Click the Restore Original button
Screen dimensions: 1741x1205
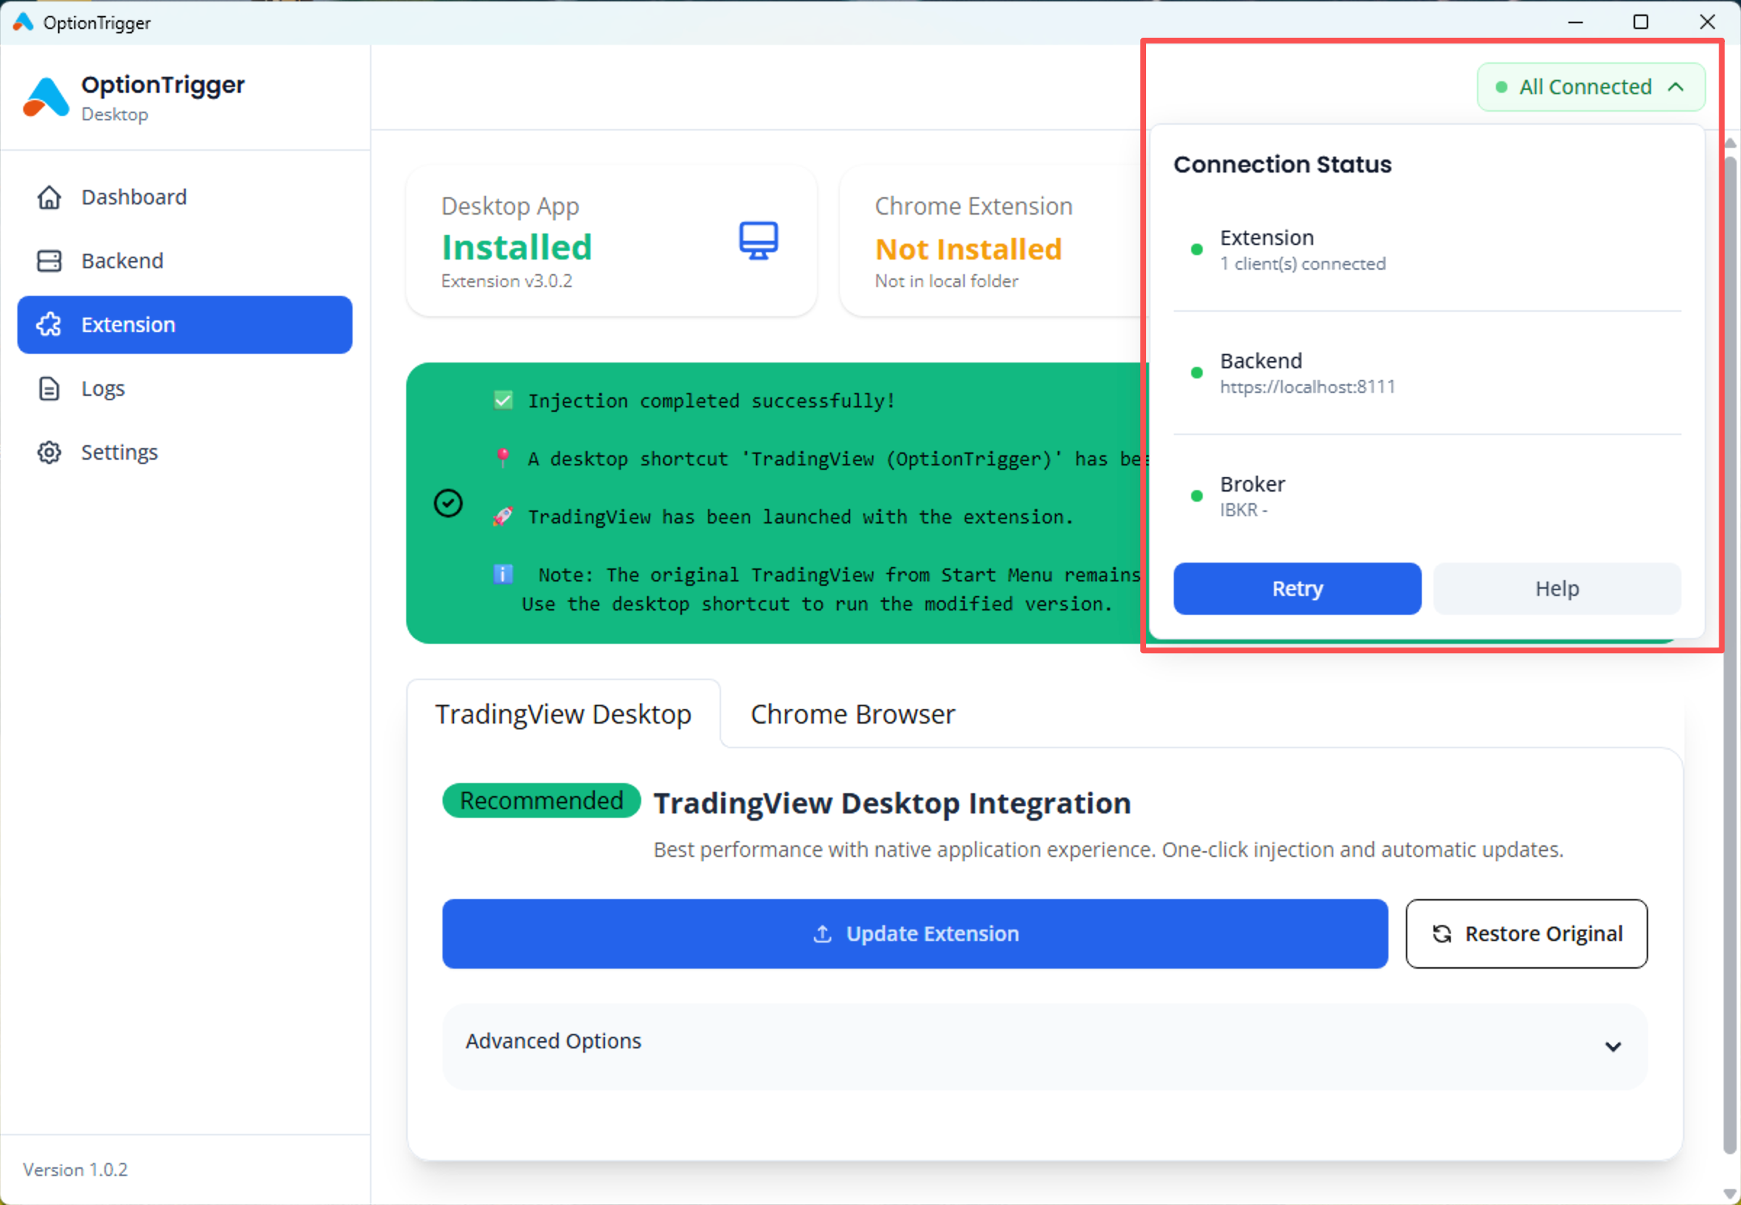1526,934
